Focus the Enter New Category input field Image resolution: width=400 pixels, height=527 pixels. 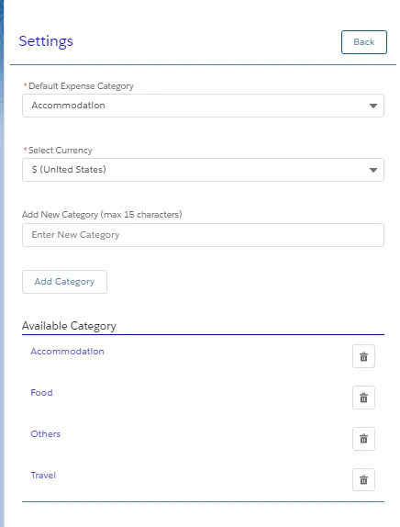pos(203,235)
